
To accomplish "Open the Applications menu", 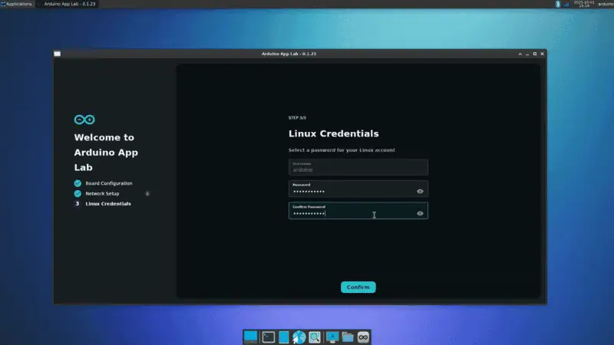I will (x=16, y=4).
